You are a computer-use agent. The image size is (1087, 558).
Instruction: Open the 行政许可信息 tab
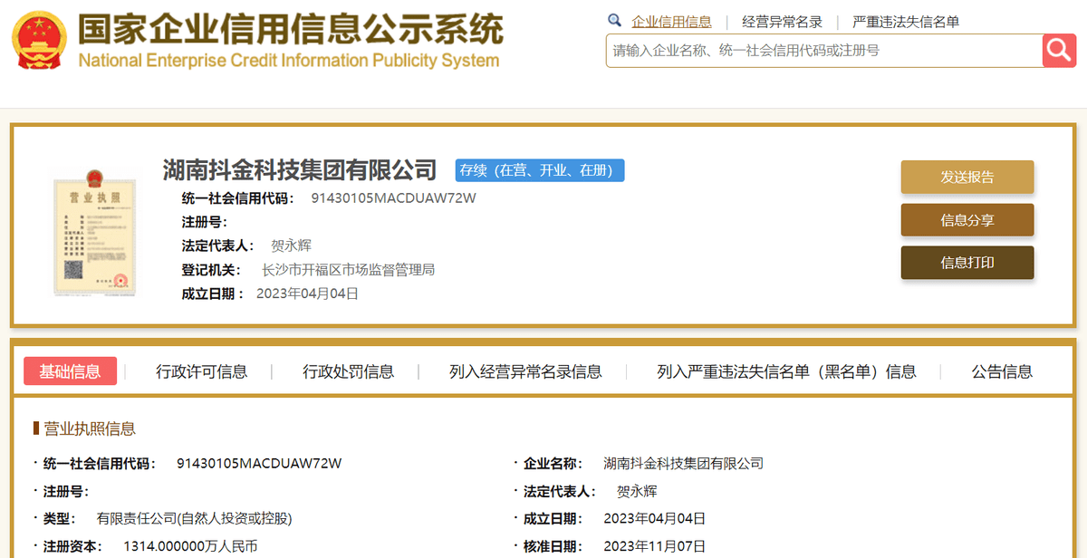click(201, 371)
